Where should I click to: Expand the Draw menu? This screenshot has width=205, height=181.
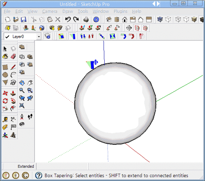click(68, 11)
